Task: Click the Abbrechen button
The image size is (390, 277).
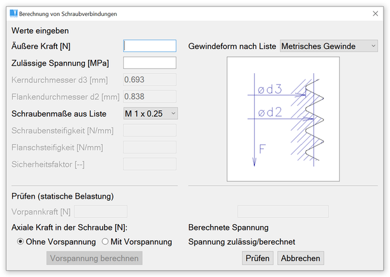Action: point(301,258)
